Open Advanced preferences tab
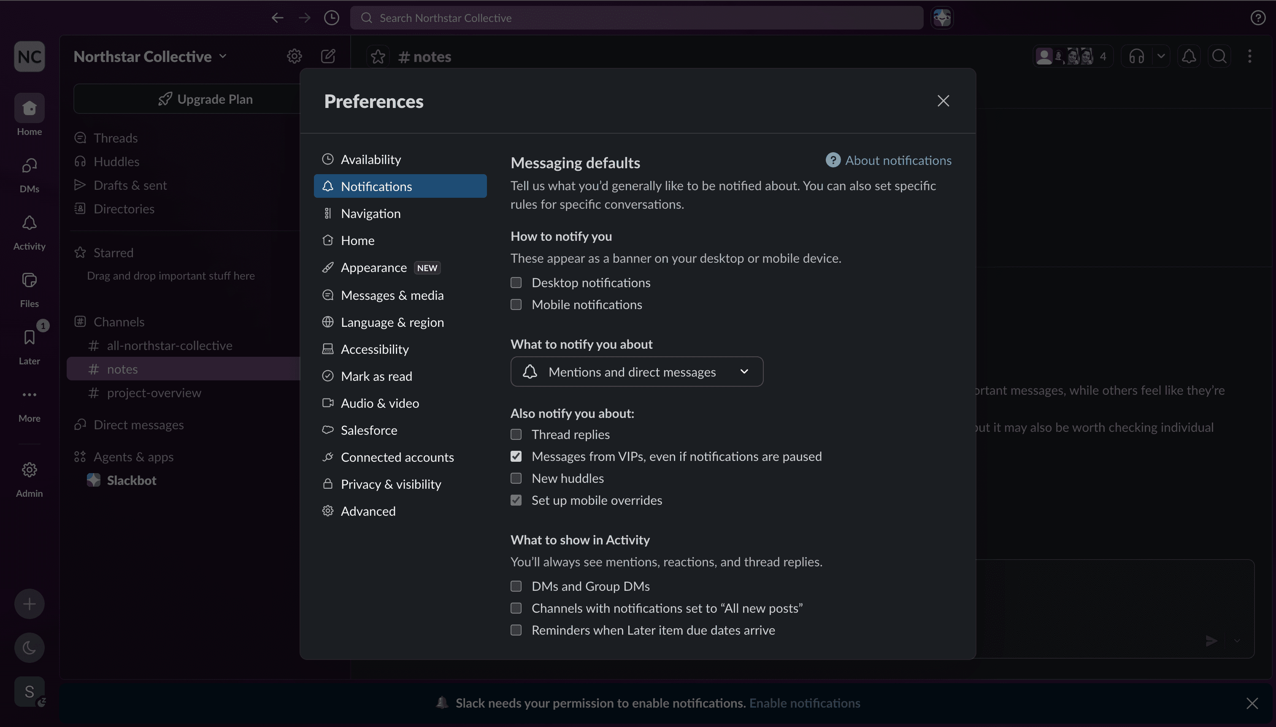 click(400, 511)
